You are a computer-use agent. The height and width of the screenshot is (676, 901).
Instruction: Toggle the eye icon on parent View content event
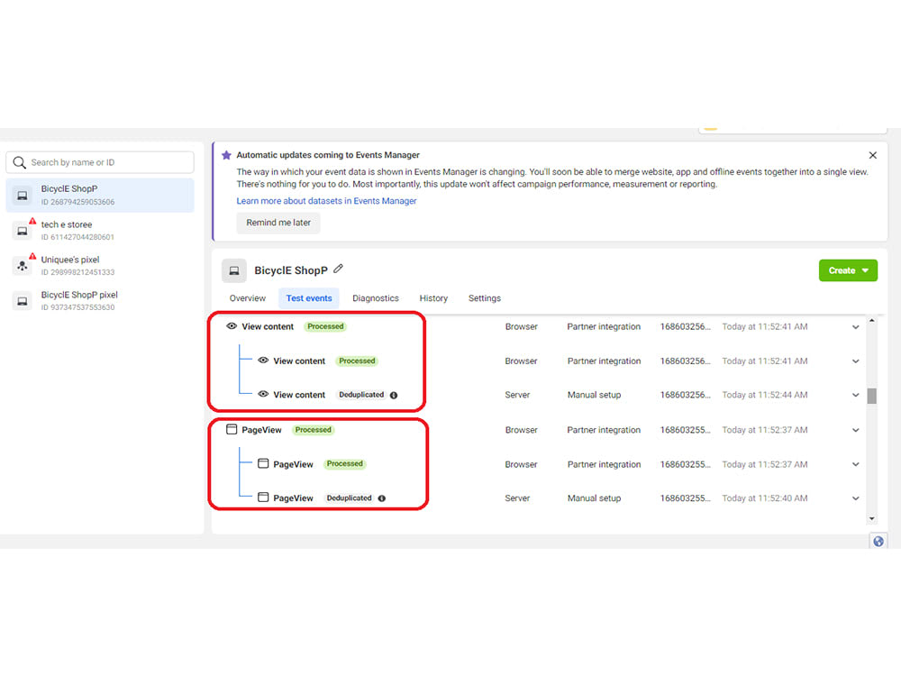(x=234, y=326)
